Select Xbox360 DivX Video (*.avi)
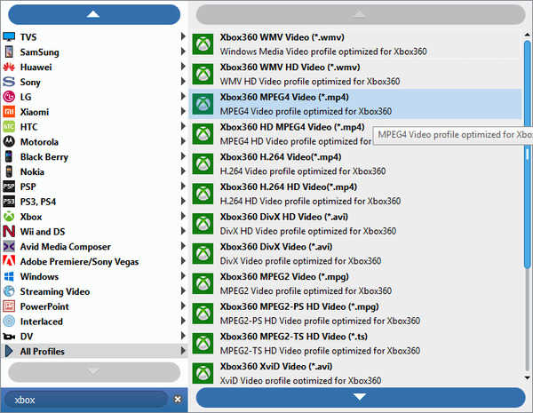The width and height of the screenshot is (533, 413). click(x=355, y=254)
